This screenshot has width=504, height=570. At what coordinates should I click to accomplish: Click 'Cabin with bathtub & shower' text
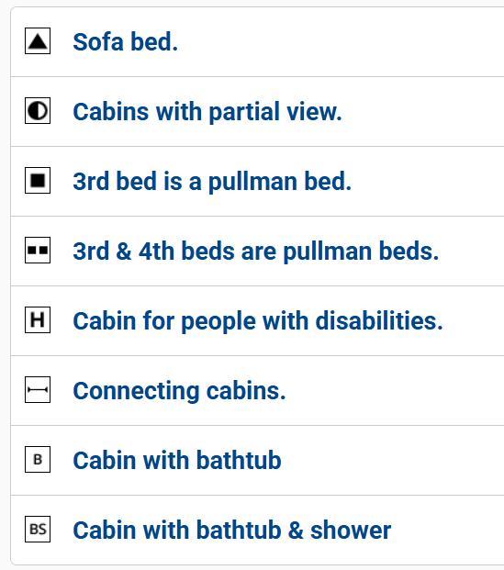click(x=232, y=530)
